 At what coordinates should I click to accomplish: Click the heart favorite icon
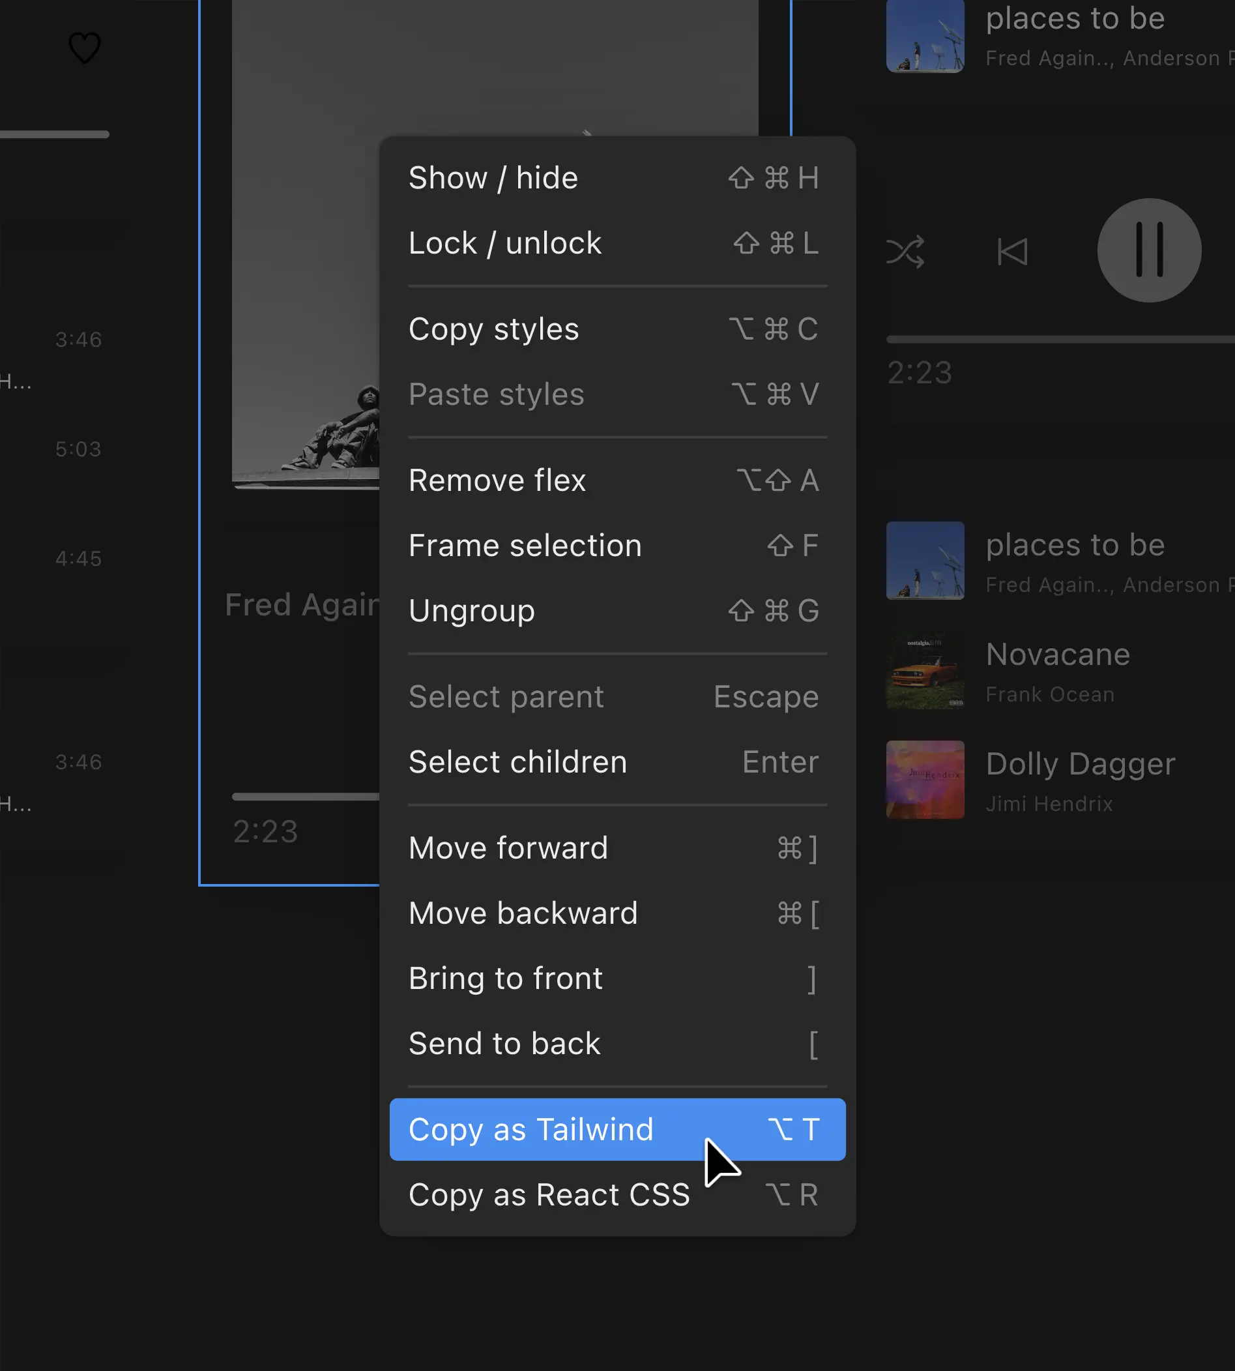(x=85, y=48)
